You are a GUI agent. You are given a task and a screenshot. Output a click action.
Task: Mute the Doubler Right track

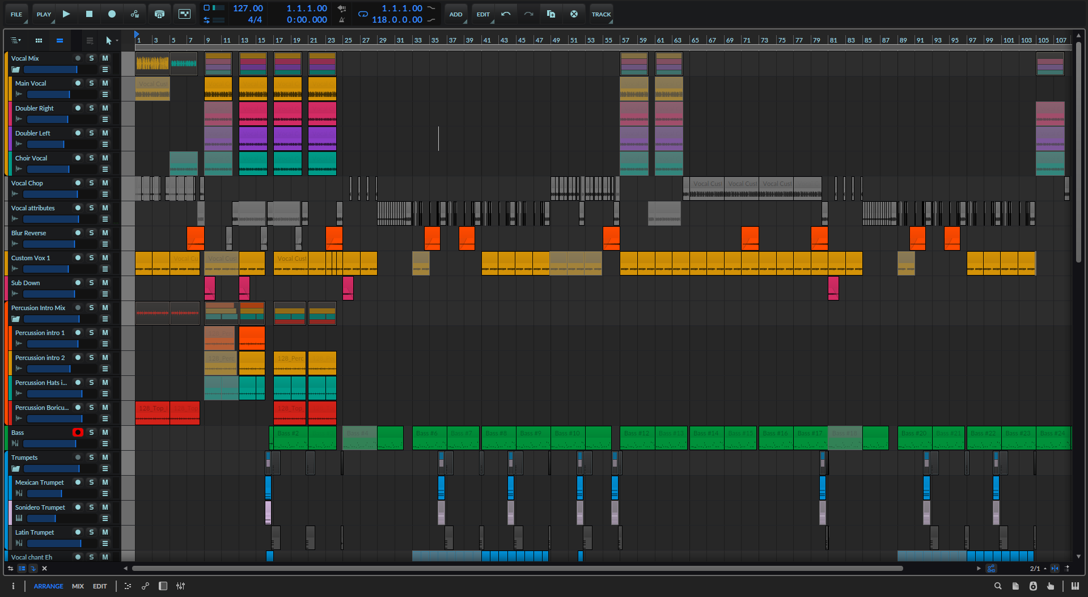(x=105, y=108)
